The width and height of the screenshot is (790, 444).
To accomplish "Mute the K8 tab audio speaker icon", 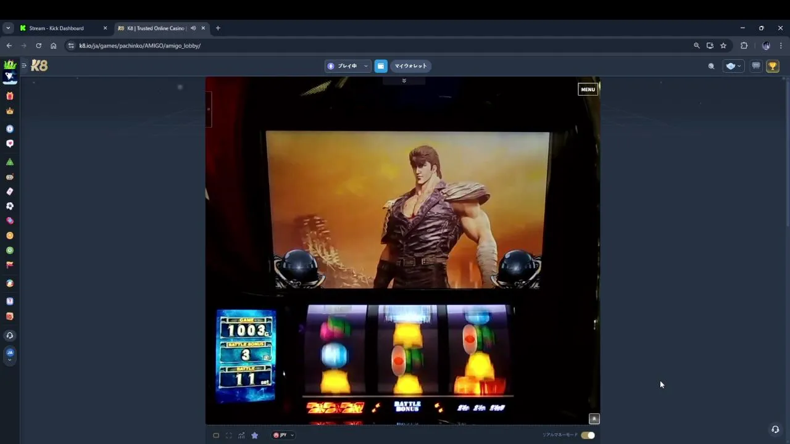I will [193, 28].
